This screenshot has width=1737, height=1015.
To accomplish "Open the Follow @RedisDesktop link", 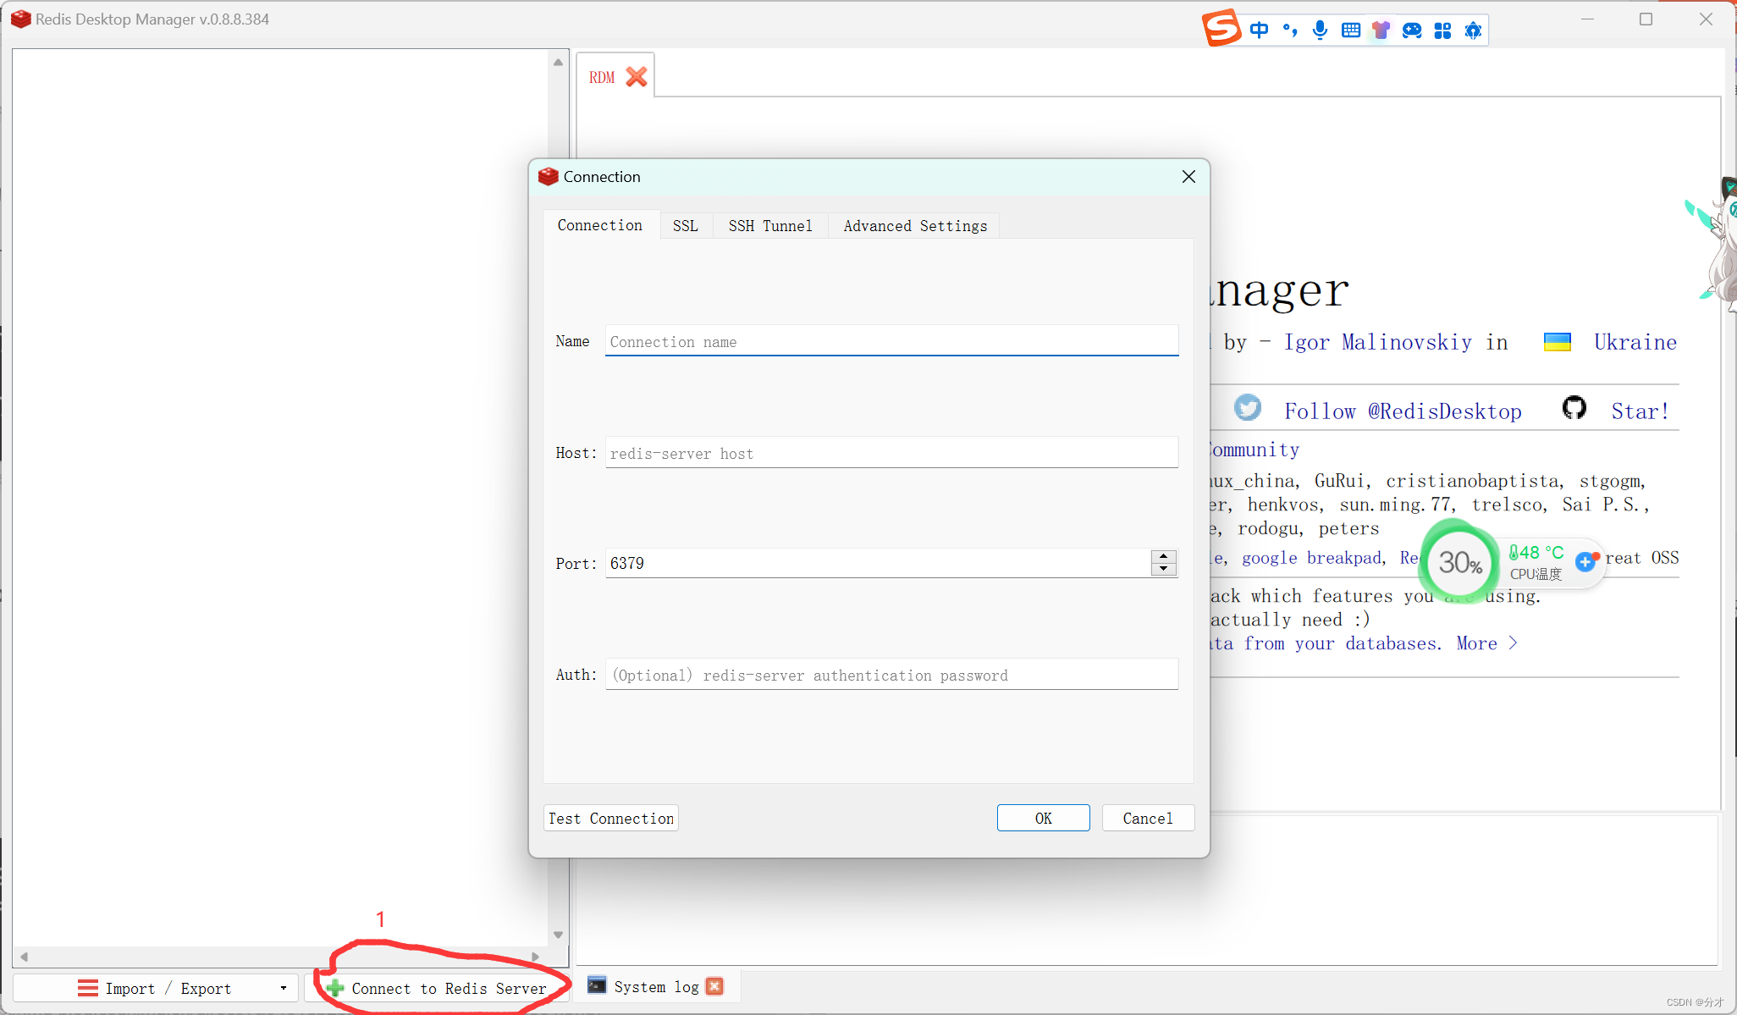I will [x=1403, y=411].
